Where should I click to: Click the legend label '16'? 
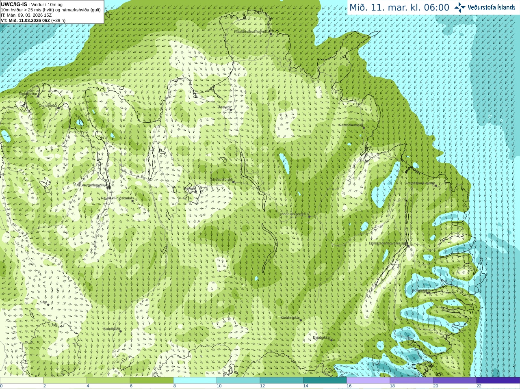click(349, 386)
